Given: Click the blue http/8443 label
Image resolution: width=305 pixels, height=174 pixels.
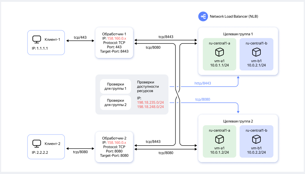Looking at the screenshot, I should (203, 83).
